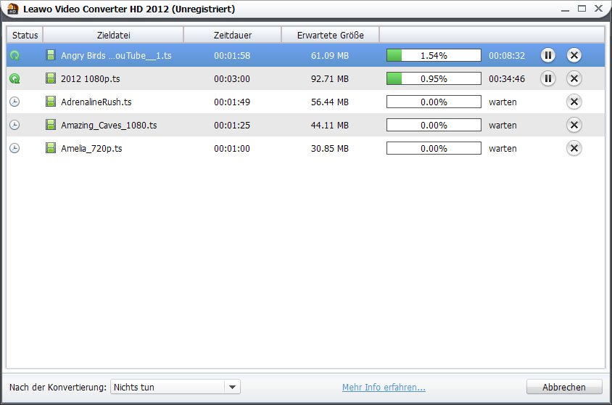
Task: Open the 'Nach der Konvertierung' dropdown
Action: (x=175, y=387)
